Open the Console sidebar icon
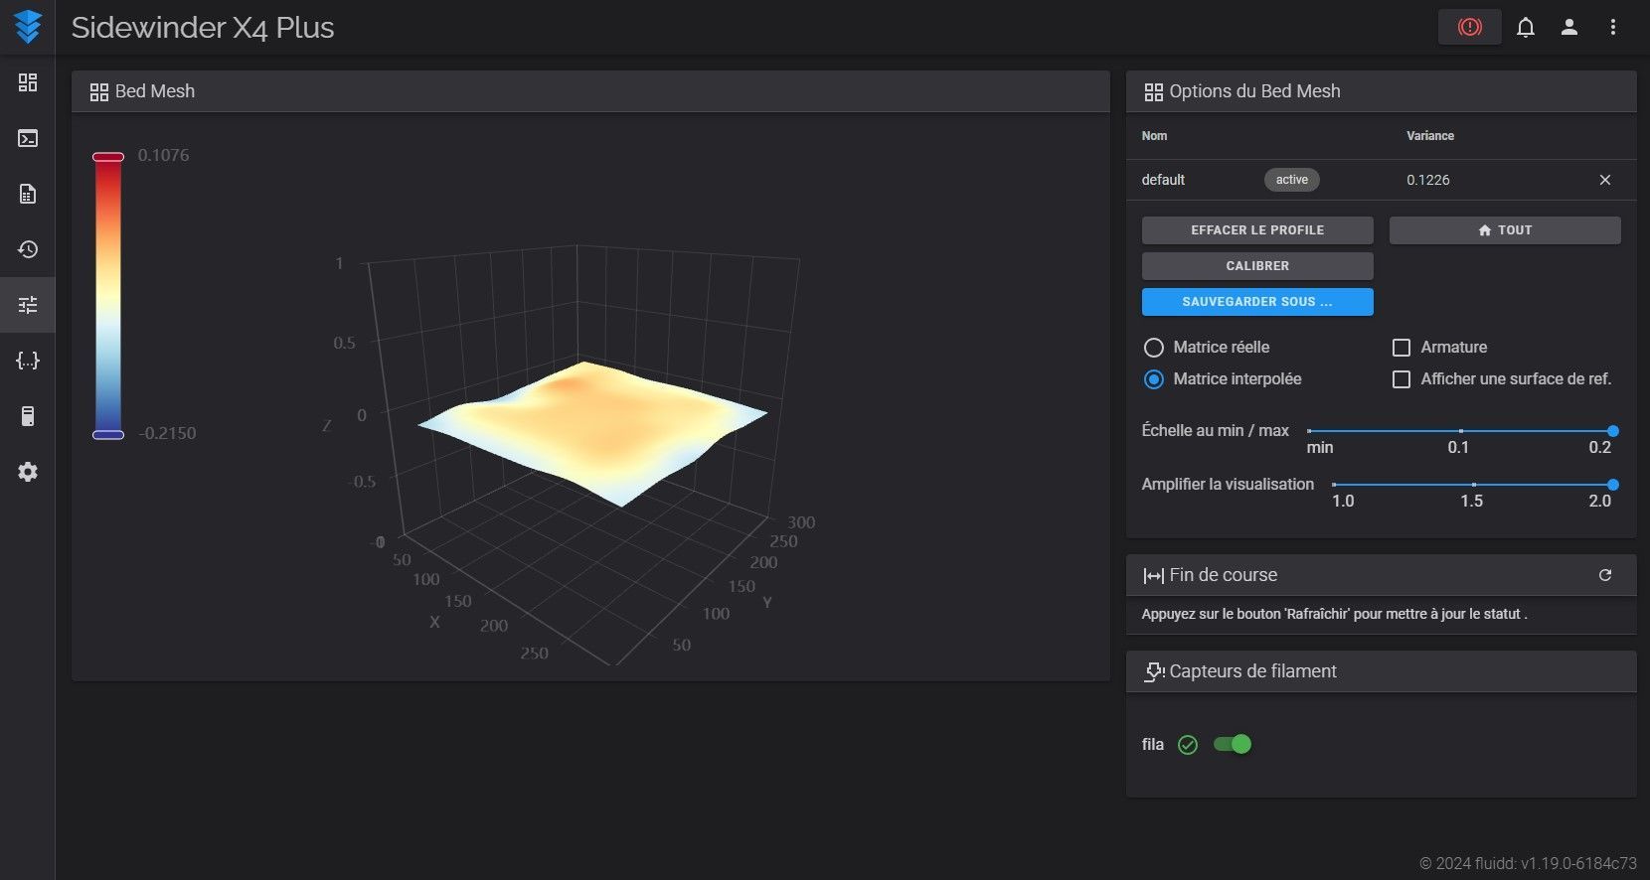Viewport: 1650px width, 880px height. 28,138
